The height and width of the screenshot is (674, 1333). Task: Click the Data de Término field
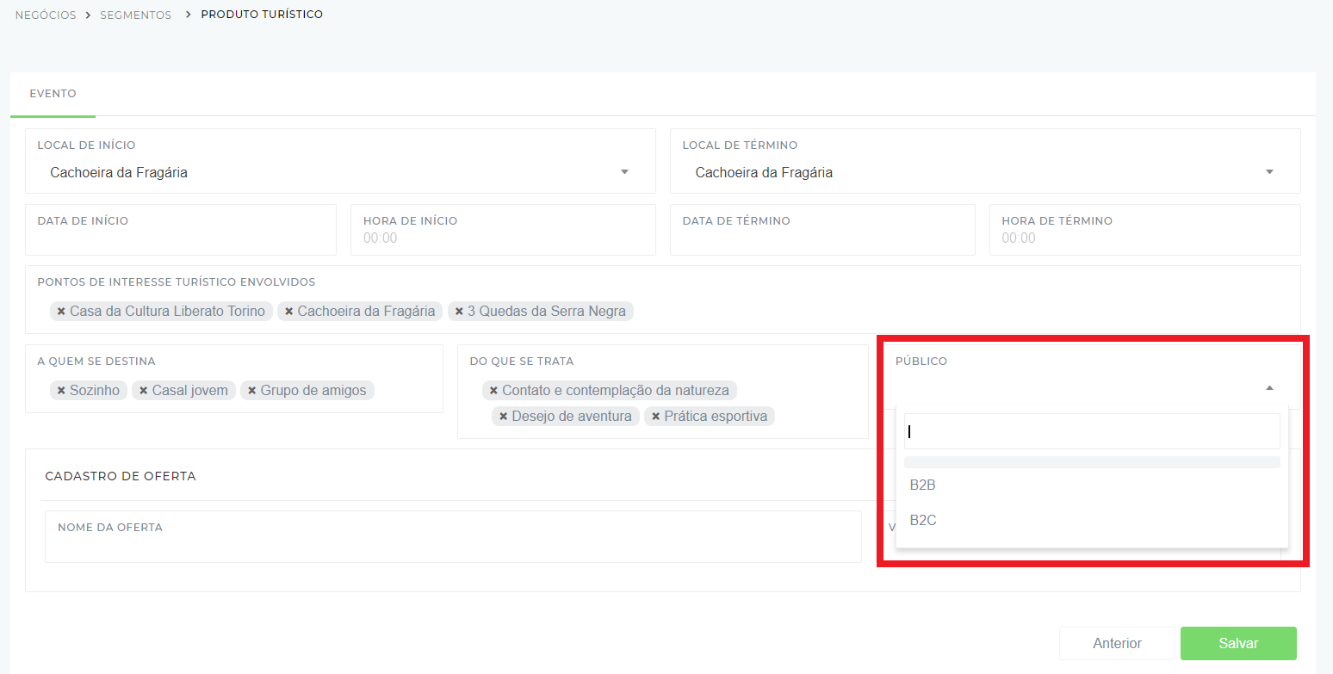822,230
